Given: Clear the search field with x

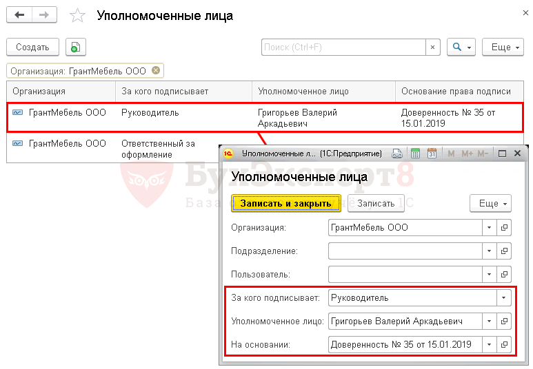Looking at the screenshot, I should tap(433, 48).
